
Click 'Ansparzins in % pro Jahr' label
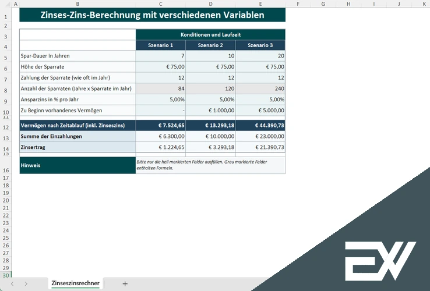[x=50, y=100]
